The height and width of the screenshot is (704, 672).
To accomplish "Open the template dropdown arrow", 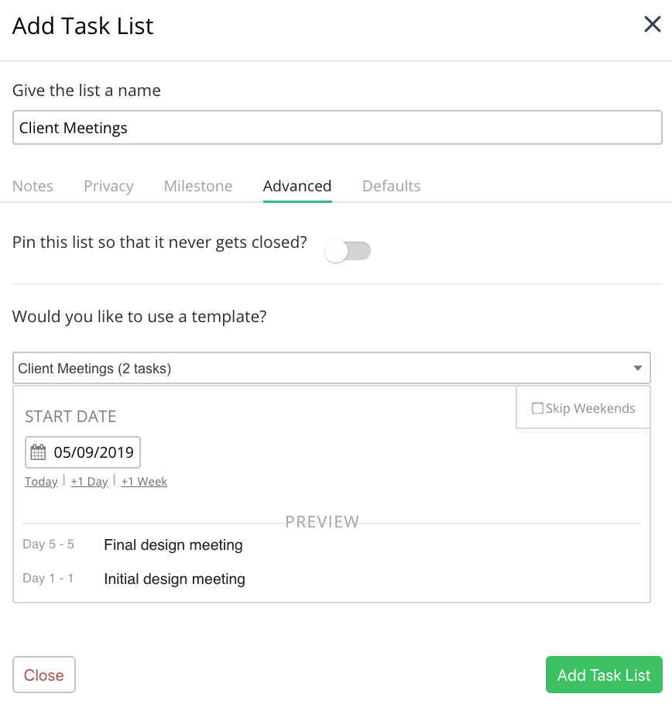I will click(637, 368).
